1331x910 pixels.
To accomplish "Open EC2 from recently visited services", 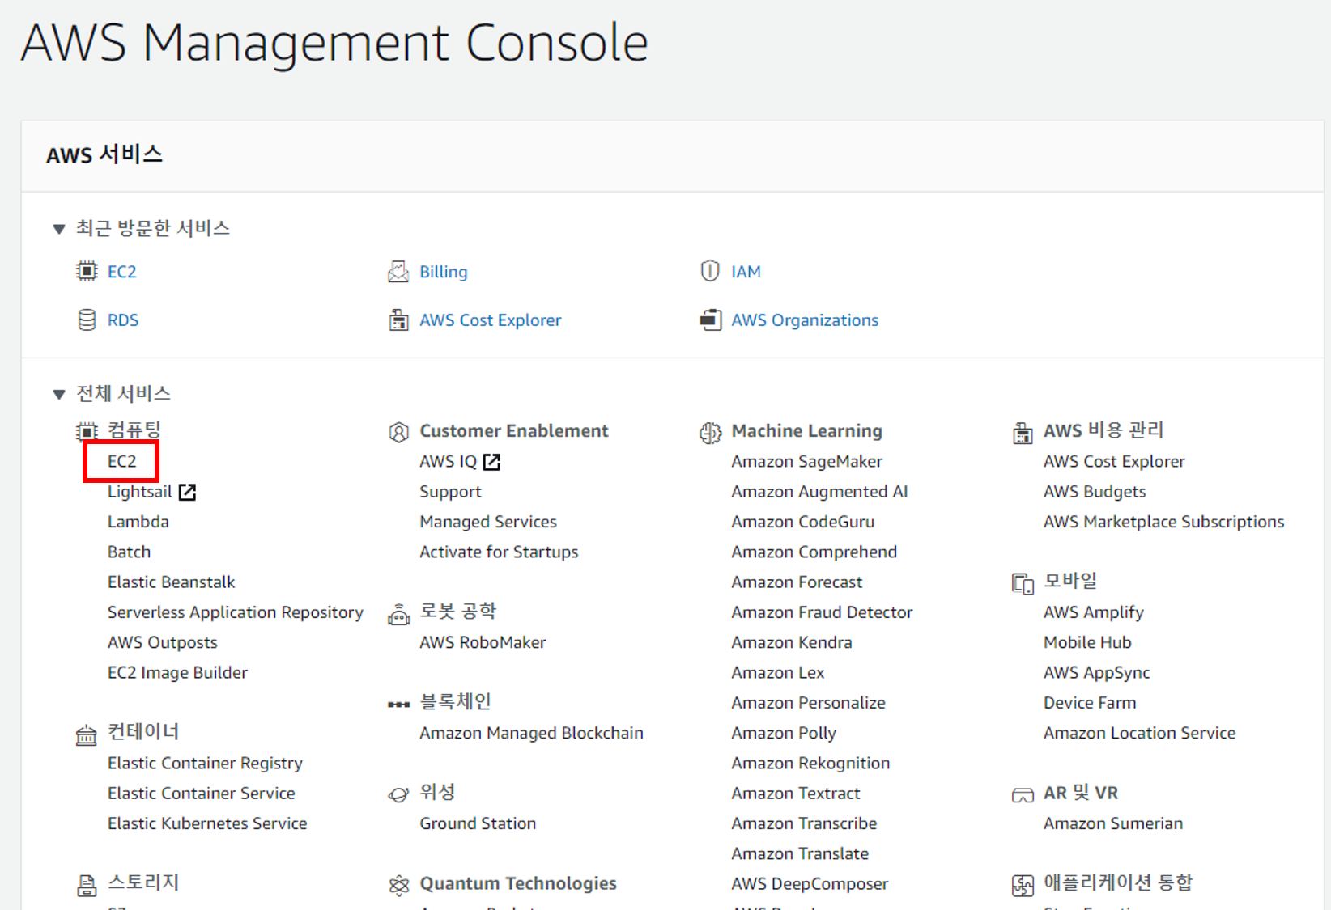I will coord(122,272).
